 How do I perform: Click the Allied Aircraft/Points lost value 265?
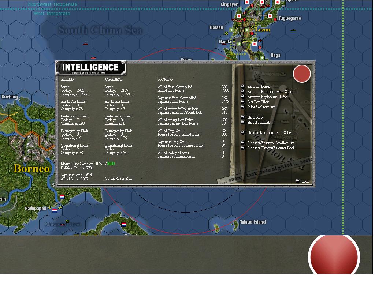pyautogui.click(x=224, y=109)
